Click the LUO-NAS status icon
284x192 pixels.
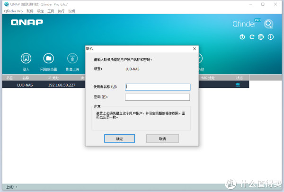click(238, 85)
